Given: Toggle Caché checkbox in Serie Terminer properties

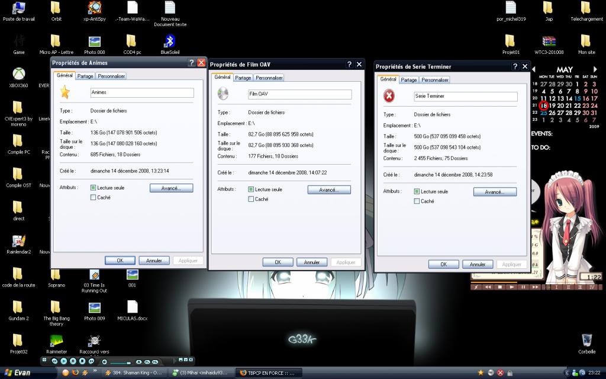Looking at the screenshot, I should coord(417,201).
